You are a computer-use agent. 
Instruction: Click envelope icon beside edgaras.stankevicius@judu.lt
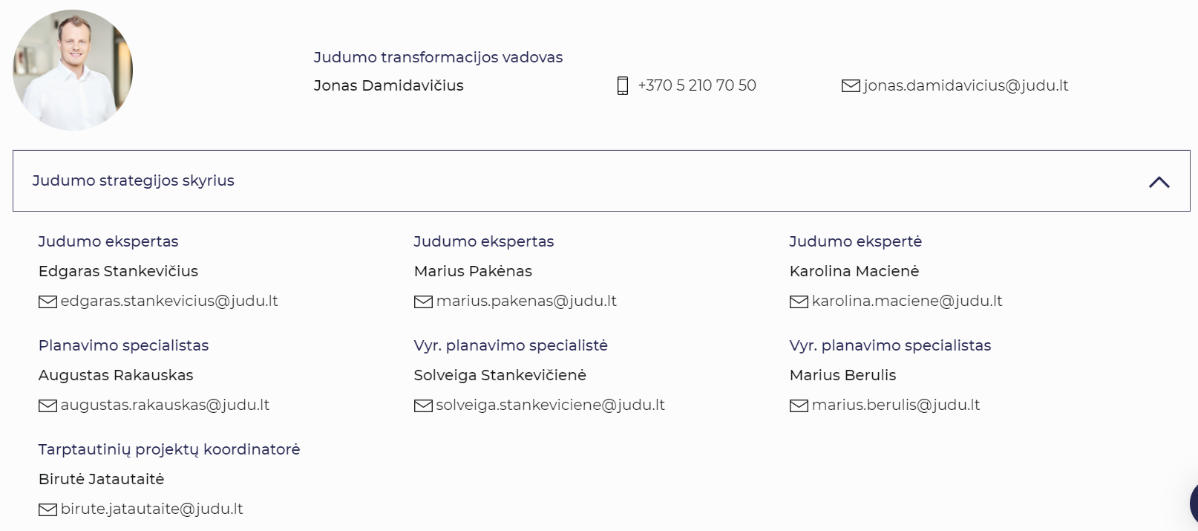point(48,302)
